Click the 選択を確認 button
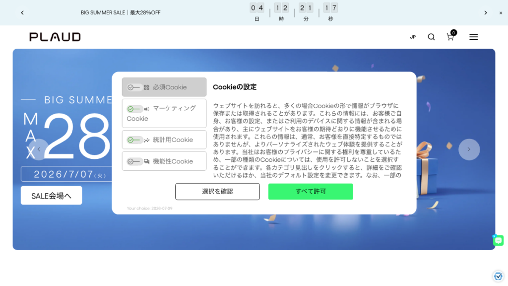This screenshot has height=286, width=508. pyautogui.click(x=217, y=191)
